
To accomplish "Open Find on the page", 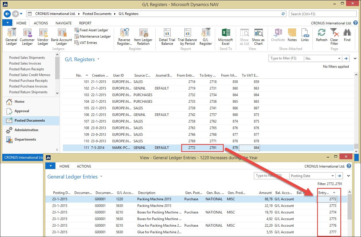I will [347, 37].
